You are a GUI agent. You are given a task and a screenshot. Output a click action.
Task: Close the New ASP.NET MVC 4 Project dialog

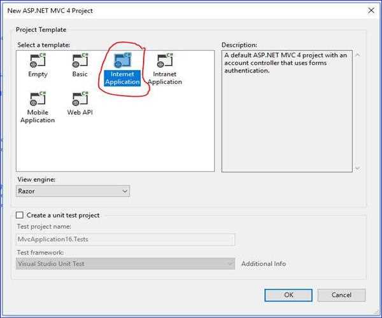pyautogui.click(x=370, y=10)
